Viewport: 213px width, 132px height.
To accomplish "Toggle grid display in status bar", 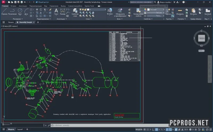I will 145,130.
